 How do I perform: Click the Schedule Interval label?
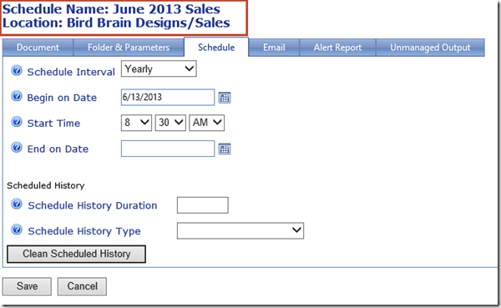pos(71,72)
